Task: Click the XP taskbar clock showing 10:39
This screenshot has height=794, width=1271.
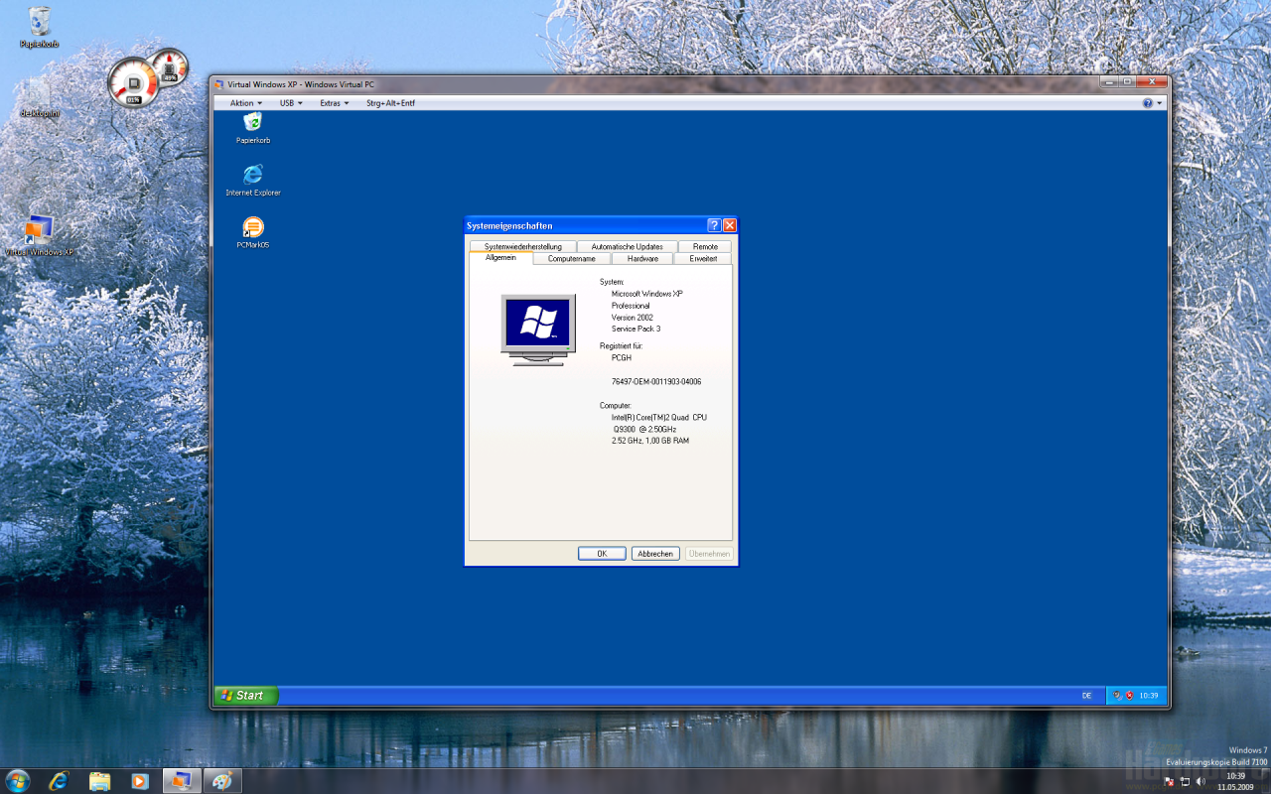Action: tap(1148, 696)
